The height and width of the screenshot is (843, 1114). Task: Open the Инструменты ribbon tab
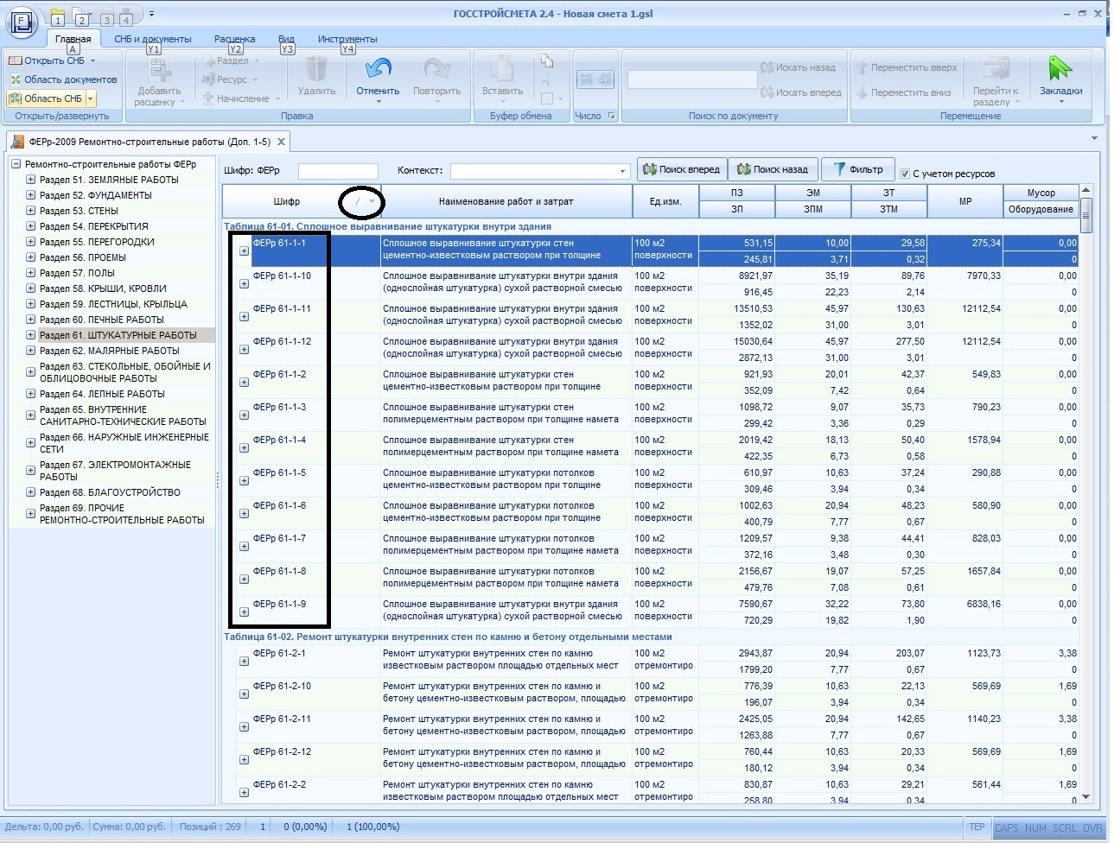[x=347, y=39]
